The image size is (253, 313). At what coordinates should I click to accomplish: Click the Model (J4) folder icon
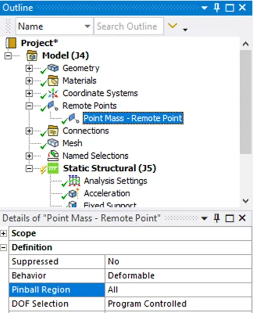tap(32, 55)
